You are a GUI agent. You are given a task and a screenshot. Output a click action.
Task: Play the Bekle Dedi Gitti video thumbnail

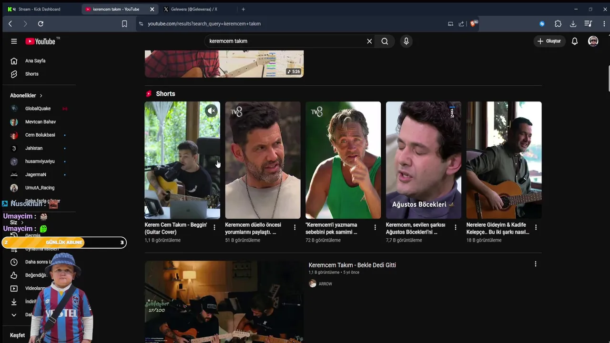224,302
